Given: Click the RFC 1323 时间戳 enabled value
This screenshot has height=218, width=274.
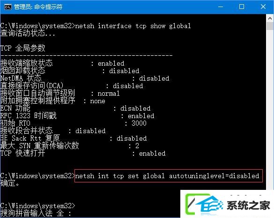Looking at the screenshot, I should (141, 116).
